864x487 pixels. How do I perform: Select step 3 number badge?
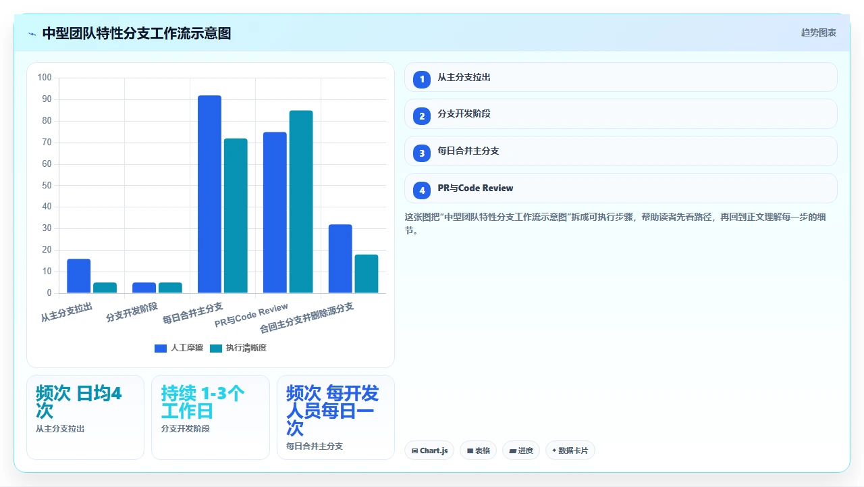click(x=422, y=153)
